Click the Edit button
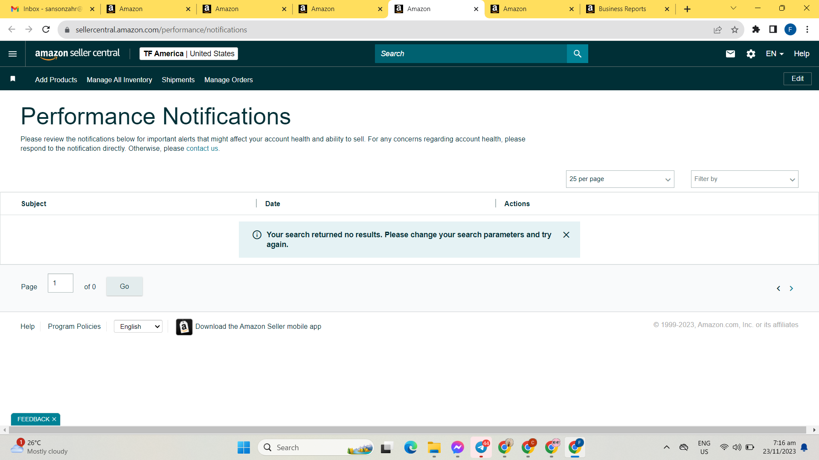The height and width of the screenshot is (460, 819). (797, 79)
